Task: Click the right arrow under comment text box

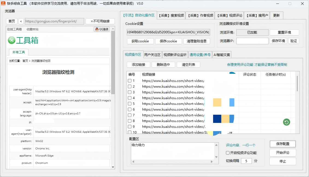Action: tap(212, 162)
